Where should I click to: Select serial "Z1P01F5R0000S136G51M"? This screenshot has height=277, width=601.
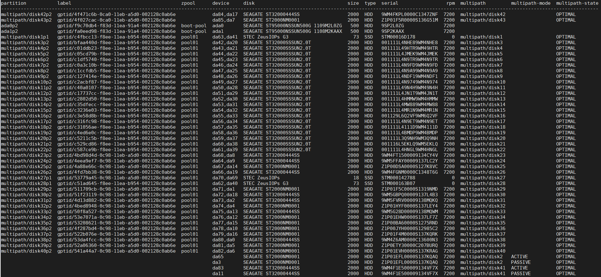pos(410,20)
